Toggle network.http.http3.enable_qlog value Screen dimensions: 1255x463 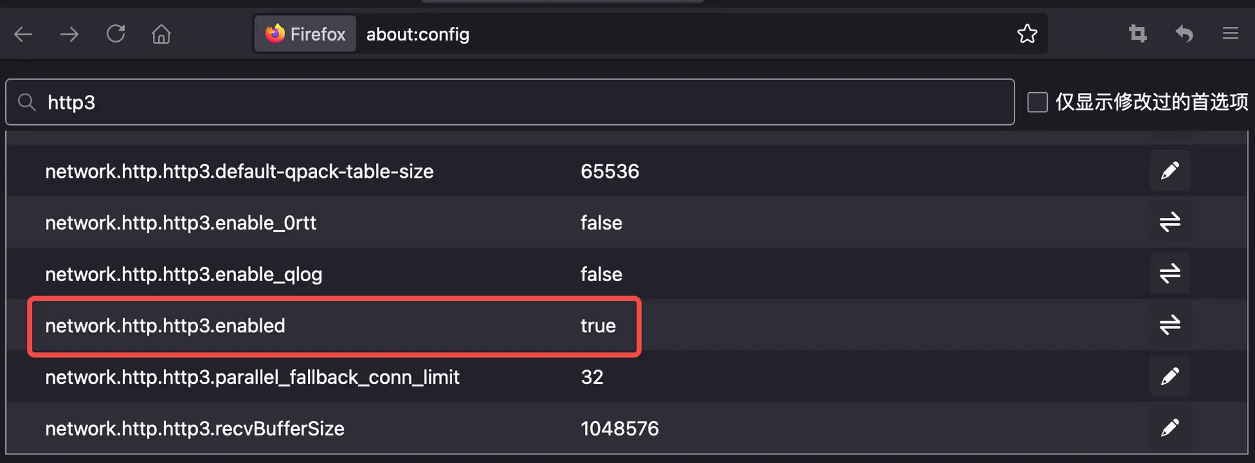coord(1170,273)
